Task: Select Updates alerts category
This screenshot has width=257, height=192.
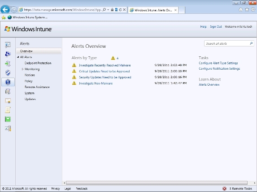Action: tap(30, 99)
